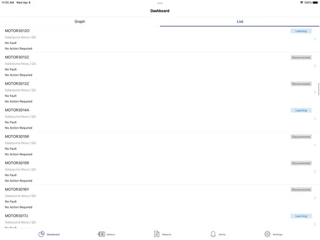Tap Learning badge on MOTOR3012O
Image resolution: width=320 pixels, height=240 pixels.
pyautogui.click(x=301, y=31)
